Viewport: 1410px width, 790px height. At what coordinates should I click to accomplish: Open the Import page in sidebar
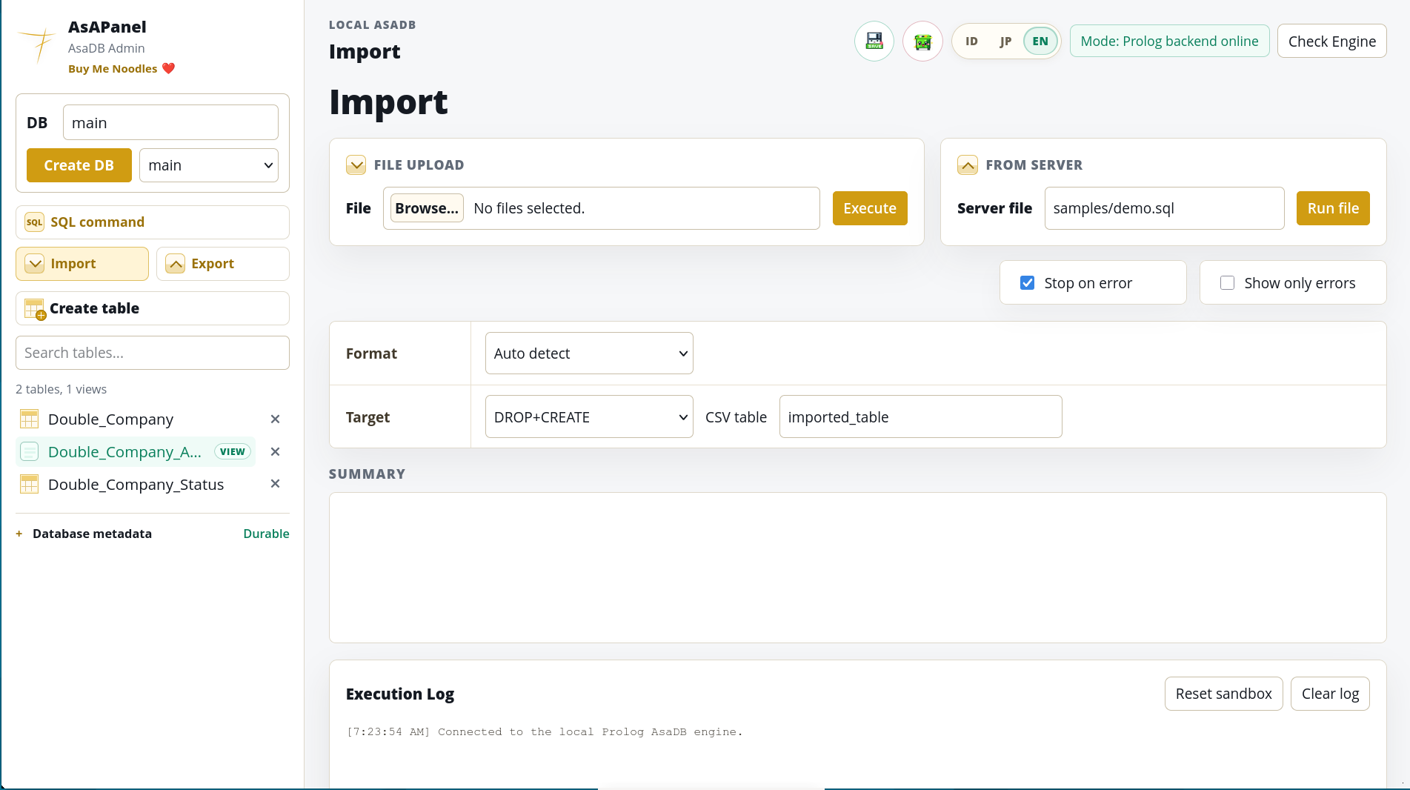click(x=82, y=264)
